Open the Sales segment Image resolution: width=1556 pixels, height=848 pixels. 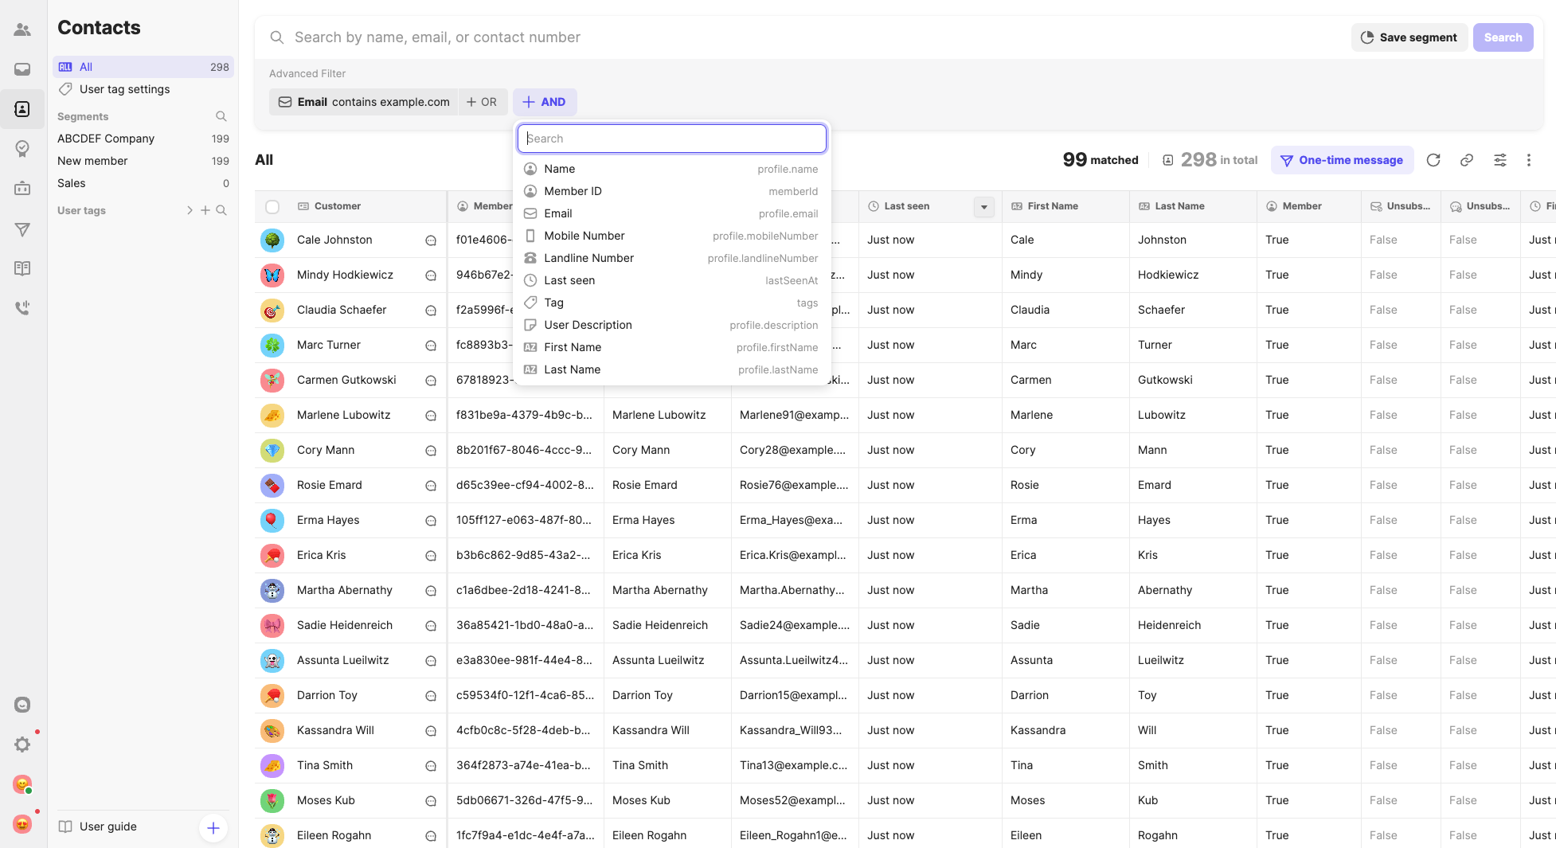[x=143, y=183]
